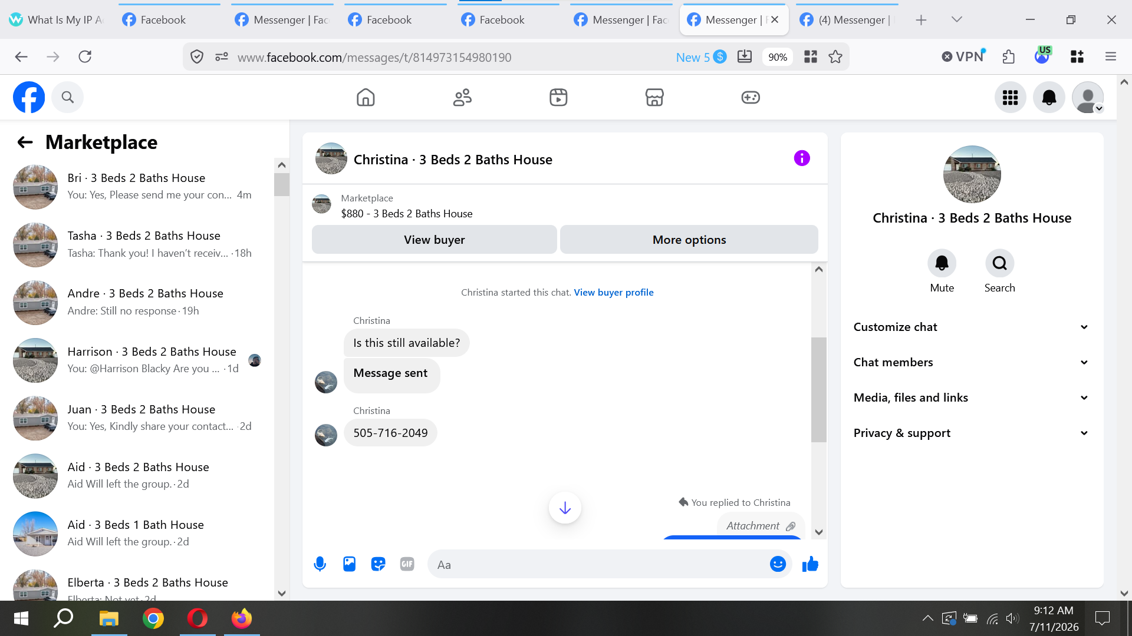
Task: Expand Chat members section
Action: point(971,362)
